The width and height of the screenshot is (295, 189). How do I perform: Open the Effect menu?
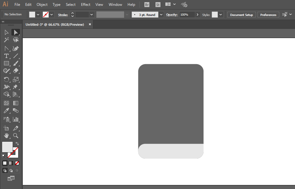click(x=86, y=5)
